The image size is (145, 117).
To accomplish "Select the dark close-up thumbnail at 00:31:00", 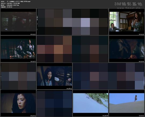I will click(x=126, y=49).
